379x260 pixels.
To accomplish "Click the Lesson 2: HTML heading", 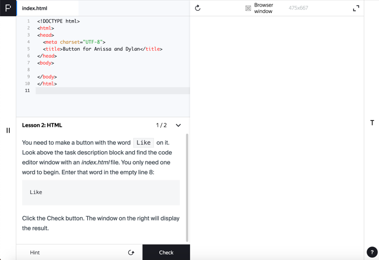I will (x=42, y=125).
